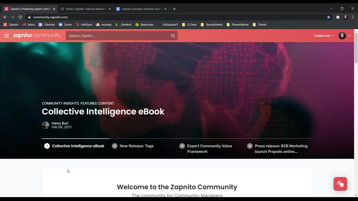
Task: Open the Clients bookmarks folder
Action: point(259,25)
